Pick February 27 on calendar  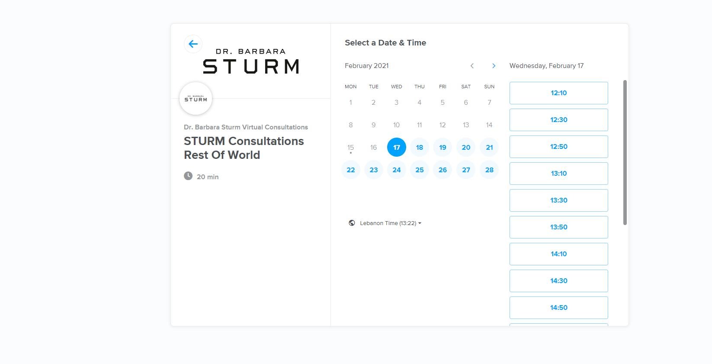[466, 170]
